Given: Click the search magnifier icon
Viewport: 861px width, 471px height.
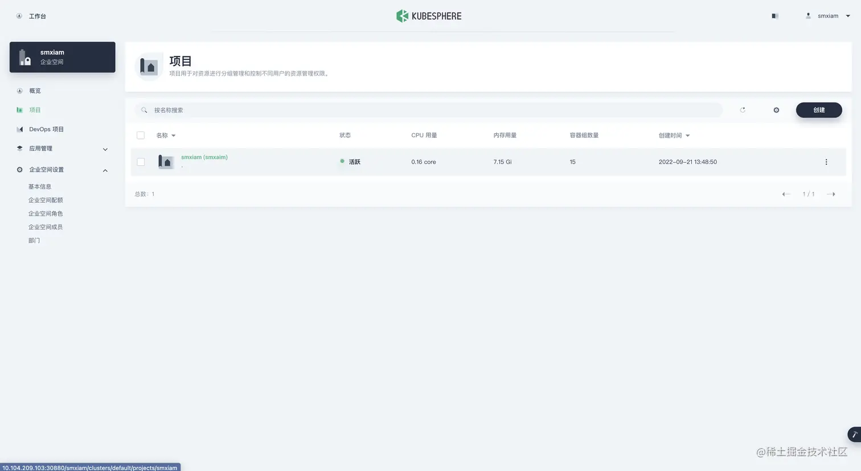Looking at the screenshot, I should point(144,110).
